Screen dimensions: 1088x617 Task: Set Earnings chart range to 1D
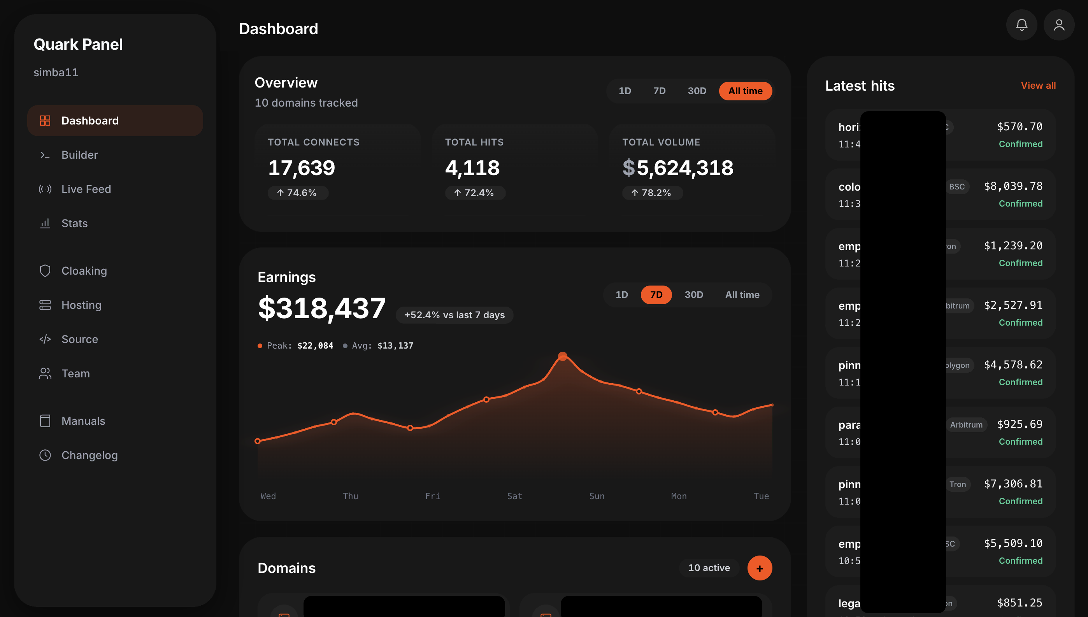621,294
